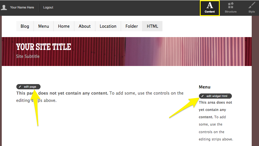Log out using the Logout link
This screenshot has width=259, height=146.
(48, 7)
